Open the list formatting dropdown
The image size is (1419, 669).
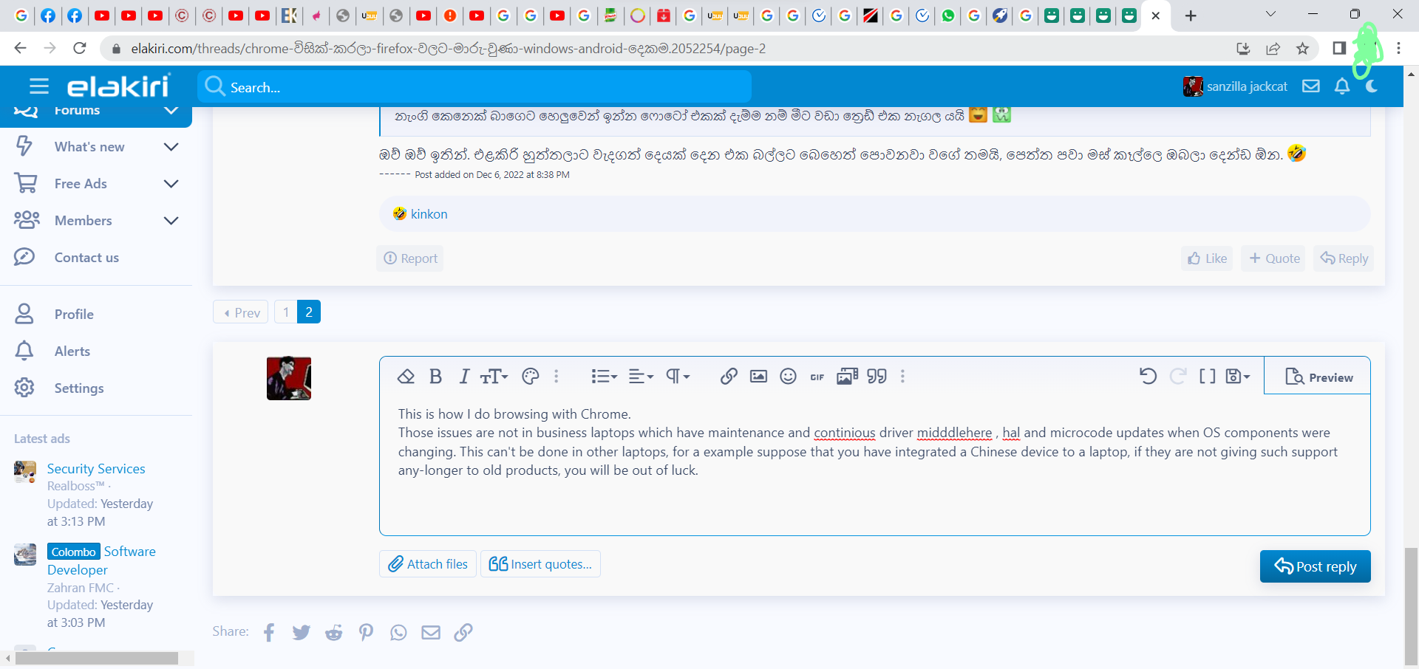pos(604,377)
